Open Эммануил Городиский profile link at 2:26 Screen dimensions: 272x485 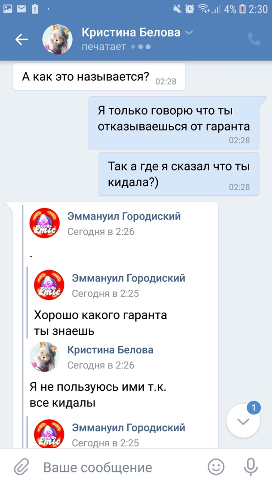(x=124, y=216)
